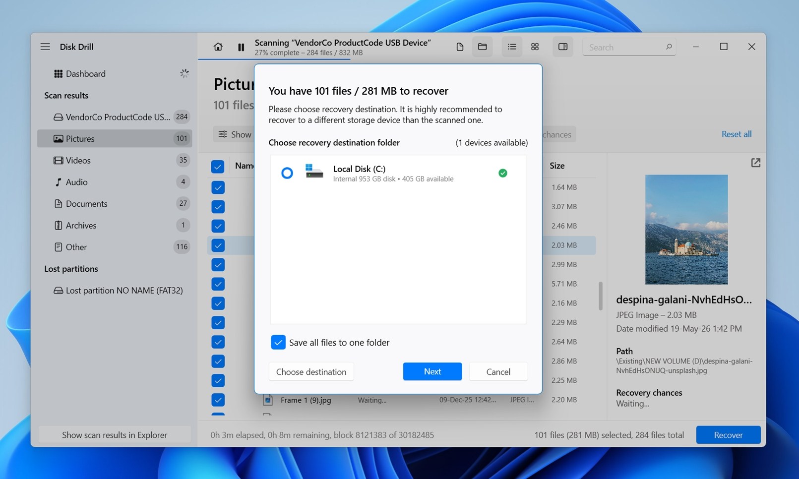Maximize the Disk Drill window
The image size is (799, 479).
(x=724, y=47)
